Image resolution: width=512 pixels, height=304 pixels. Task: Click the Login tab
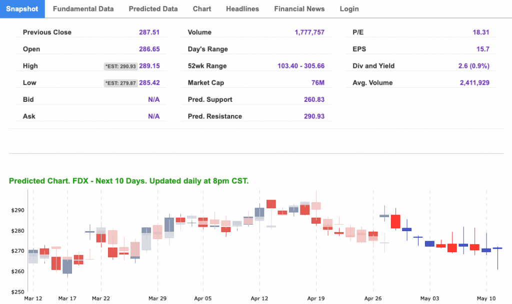point(349,9)
